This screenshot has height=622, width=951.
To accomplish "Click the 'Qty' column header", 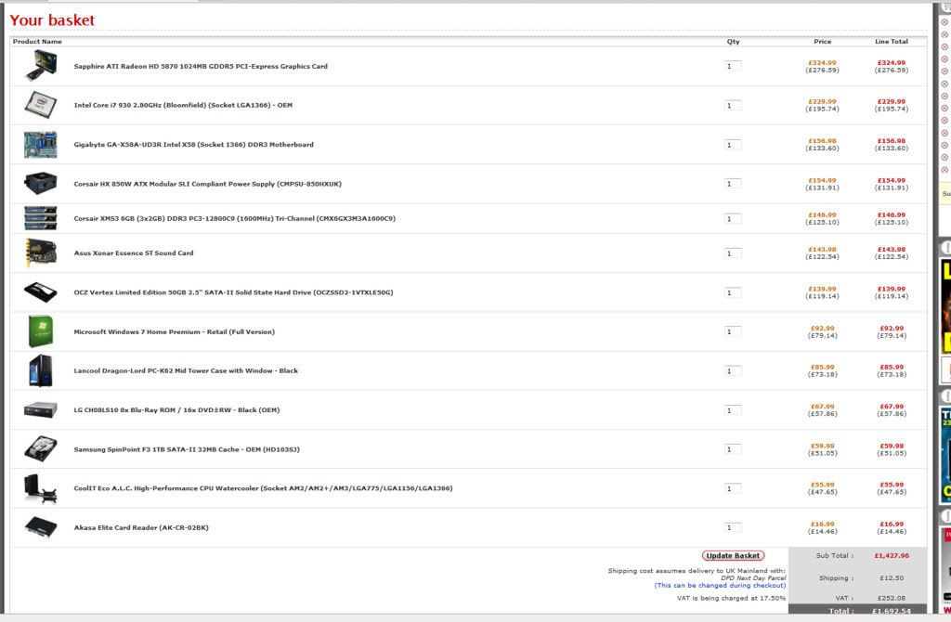I will pos(734,41).
